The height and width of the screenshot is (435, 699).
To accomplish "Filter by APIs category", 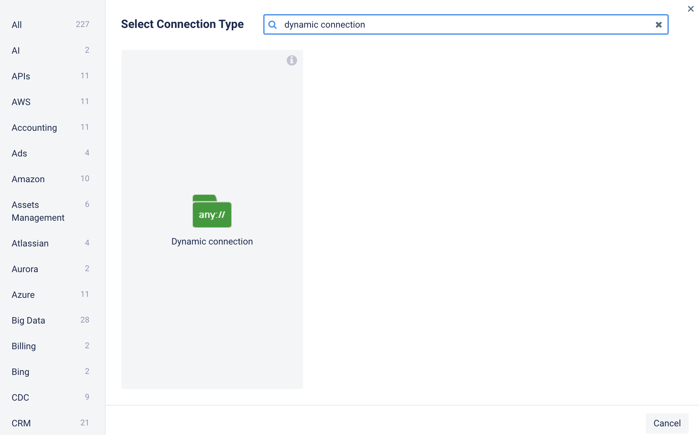I will point(51,76).
